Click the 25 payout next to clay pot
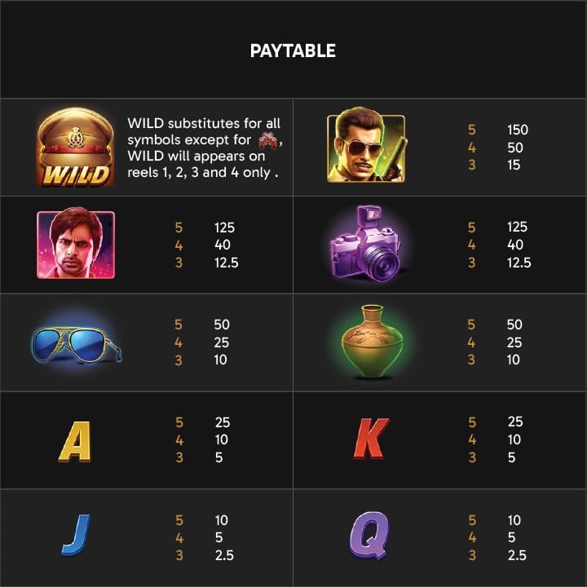 (x=514, y=342)
